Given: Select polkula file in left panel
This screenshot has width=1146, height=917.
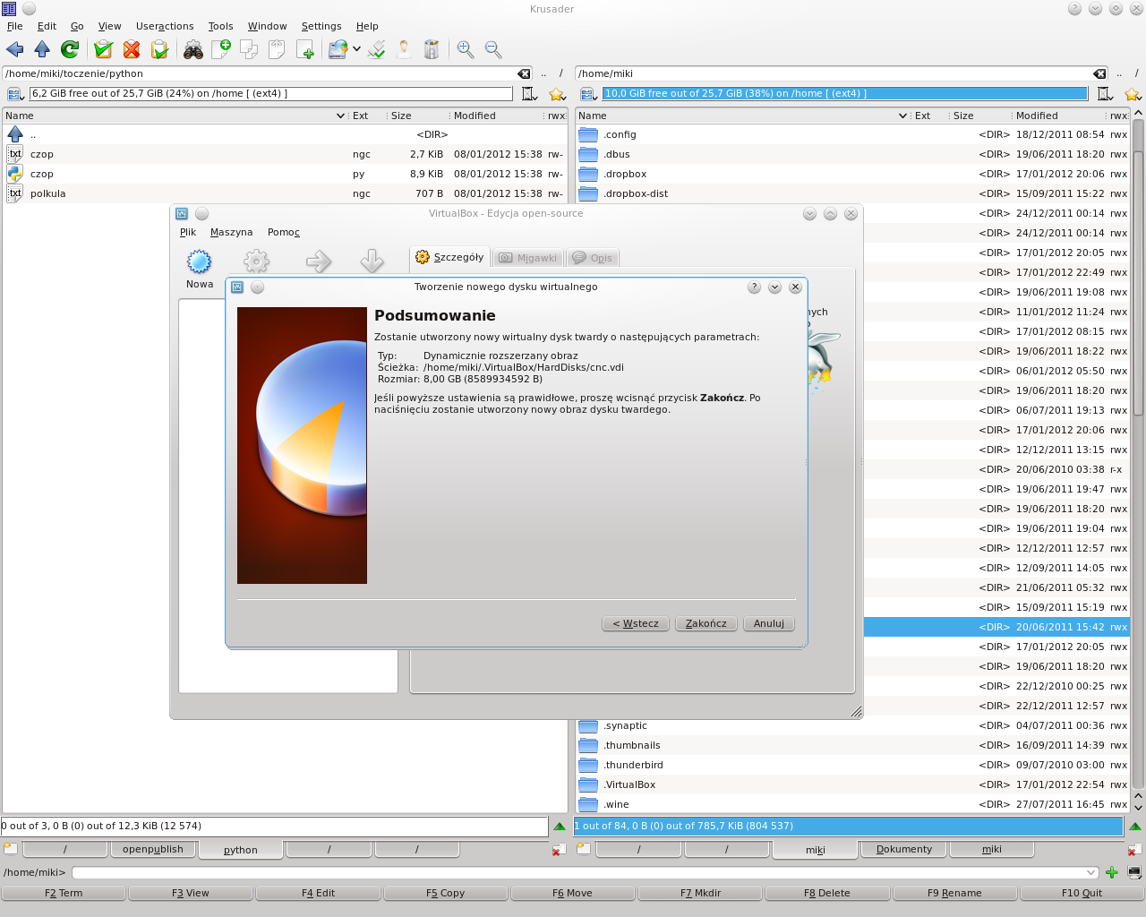Looking at the screenshot, I should tap(285, 193).
